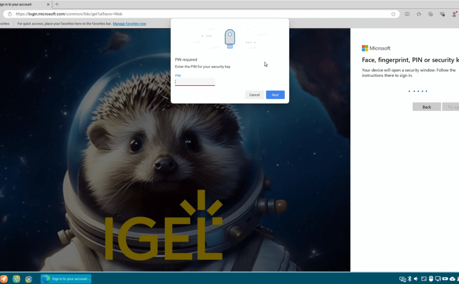Switch to Edge taskbar window button
The height and width of the screenshot is (284, 459).
click(66, 279)
